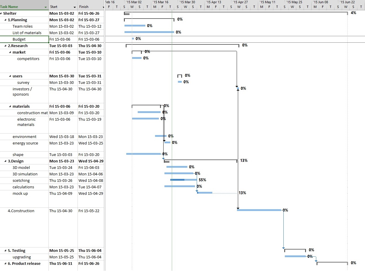Click the upgrading Gantt bar
The height and width of the screenshot is (271, 365).
[x=295, y=256]
